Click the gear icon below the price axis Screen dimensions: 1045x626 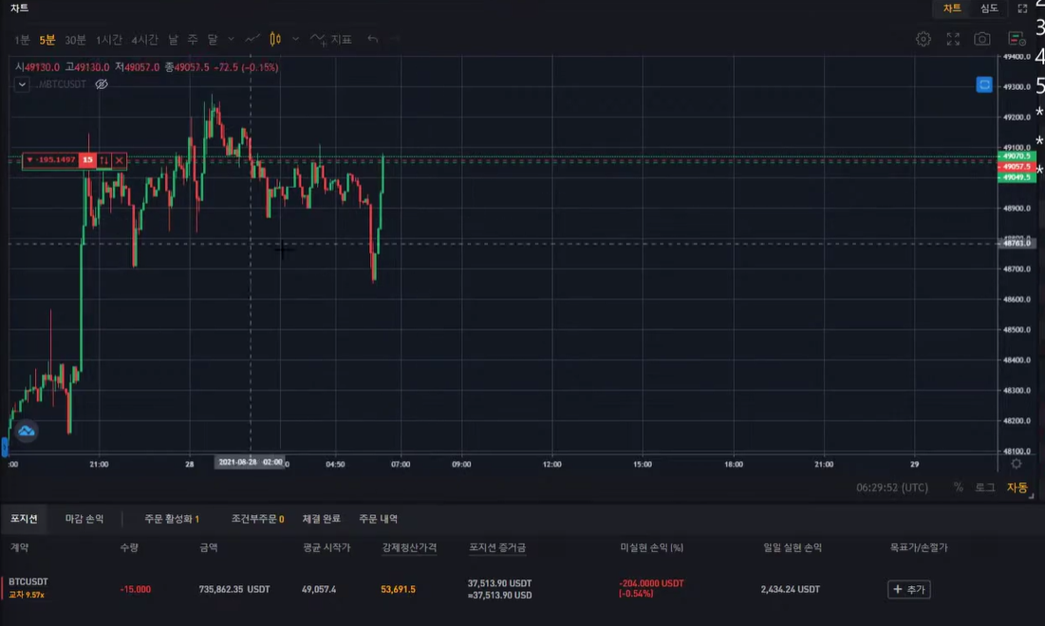[1017, 464]
